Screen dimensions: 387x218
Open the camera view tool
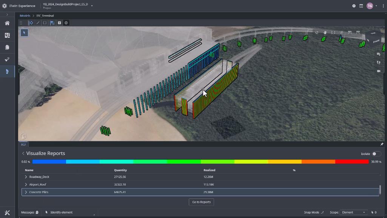click(379, 71)
